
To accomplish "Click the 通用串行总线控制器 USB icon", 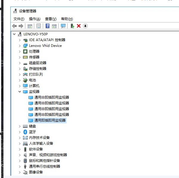I will click(25, 166).
